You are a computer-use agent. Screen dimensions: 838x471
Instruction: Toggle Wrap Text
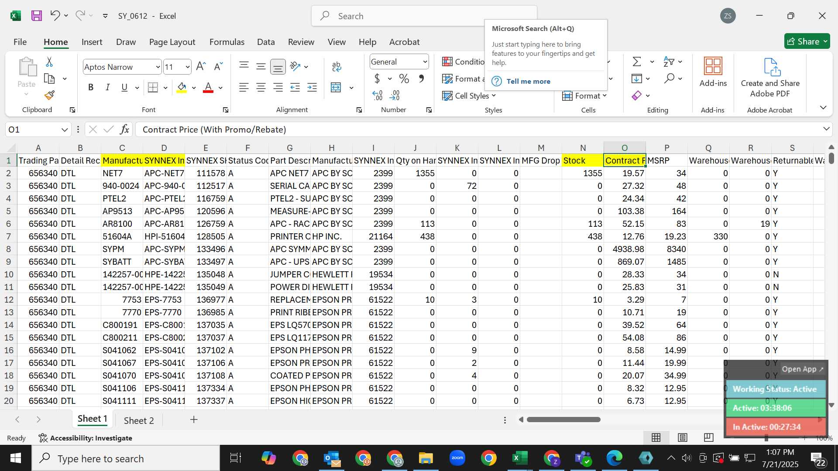337,66
